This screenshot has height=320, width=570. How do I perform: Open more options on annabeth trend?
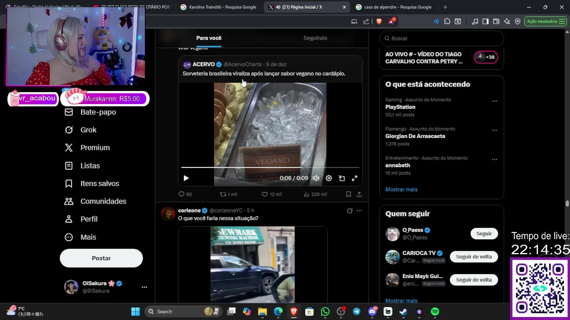click(494, 160)
